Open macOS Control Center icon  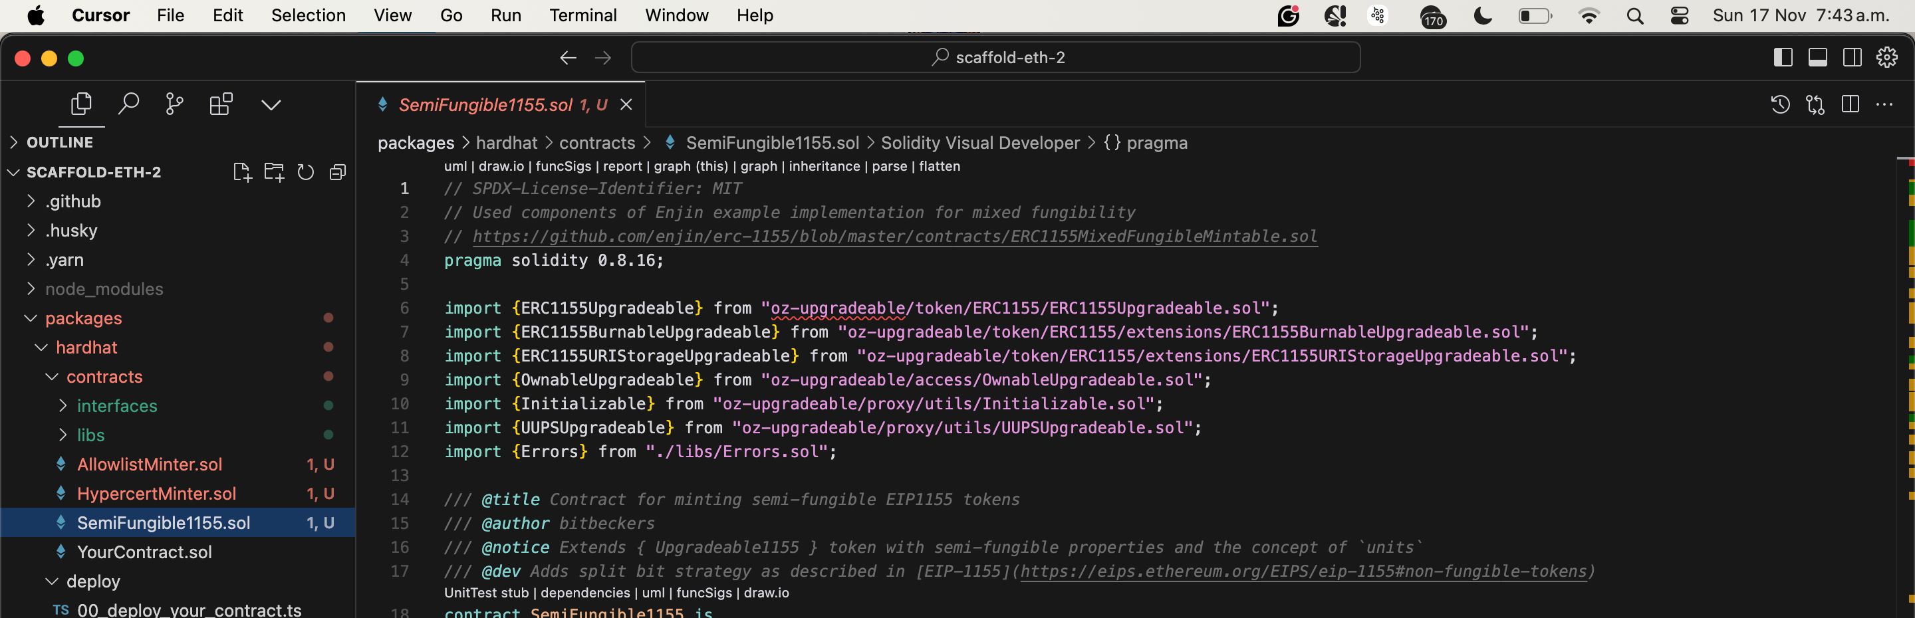coord(1680,15)
